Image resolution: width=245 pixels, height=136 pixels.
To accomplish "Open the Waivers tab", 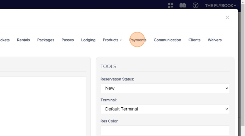I will 214,40.
